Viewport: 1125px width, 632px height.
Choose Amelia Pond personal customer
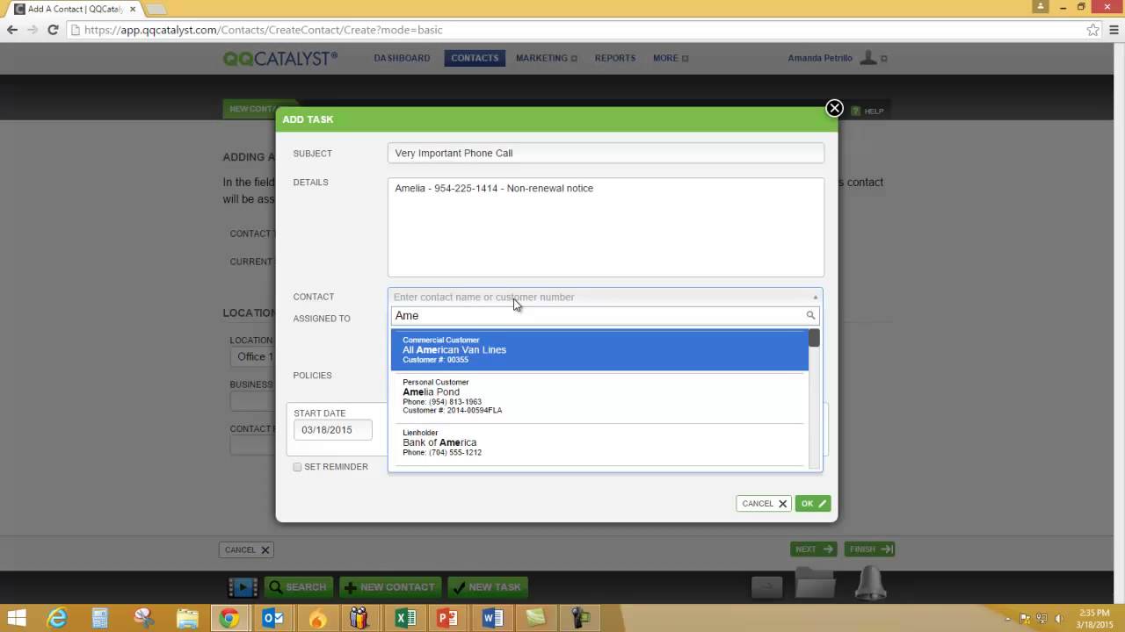(x=599, y=398)
